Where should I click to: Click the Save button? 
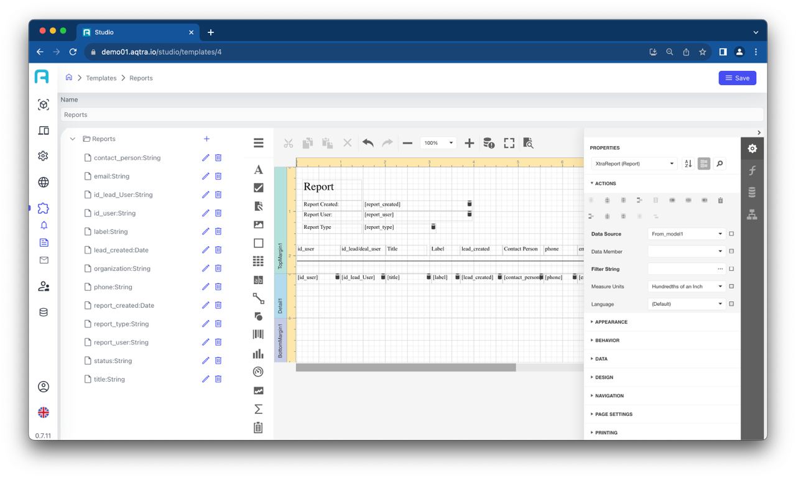click(738, 78)
